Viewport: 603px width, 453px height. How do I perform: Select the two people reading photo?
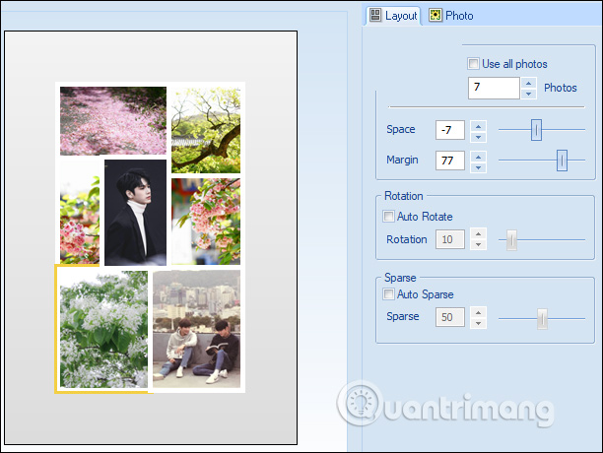(x=196, y=329)
